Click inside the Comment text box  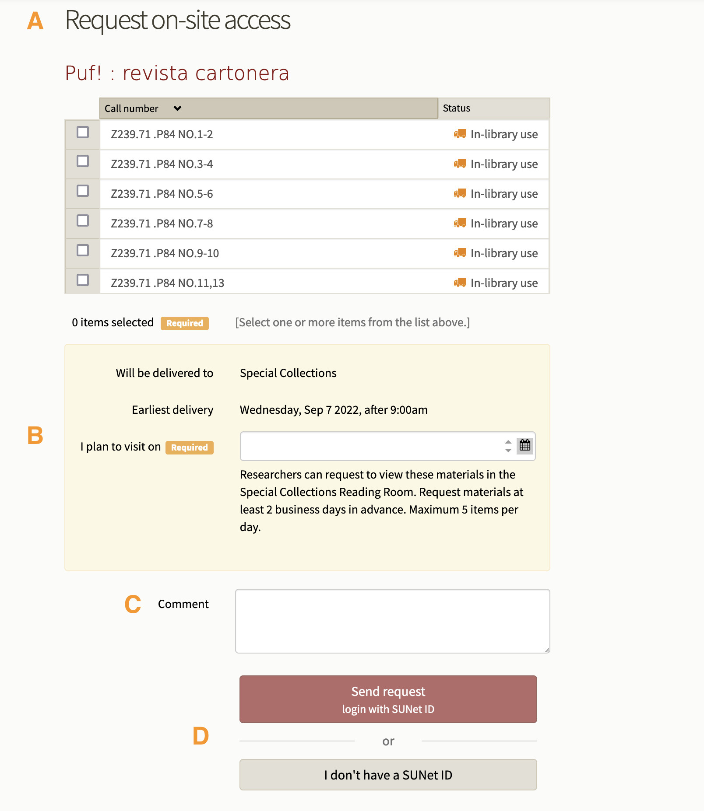coord(392,621)
